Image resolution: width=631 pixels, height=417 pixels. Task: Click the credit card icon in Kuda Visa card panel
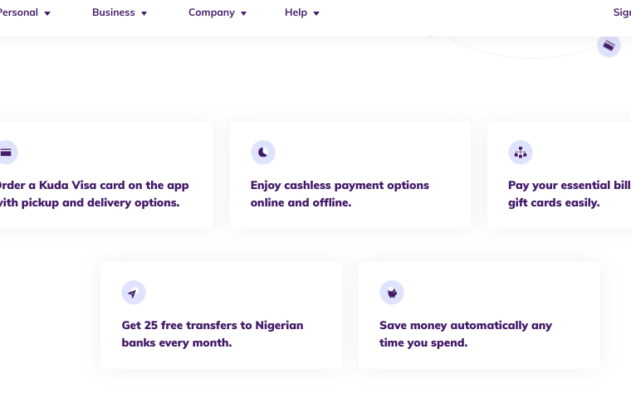[6, 153]
